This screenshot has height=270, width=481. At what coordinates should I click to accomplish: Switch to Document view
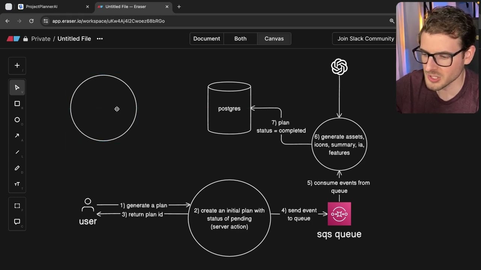207,39
